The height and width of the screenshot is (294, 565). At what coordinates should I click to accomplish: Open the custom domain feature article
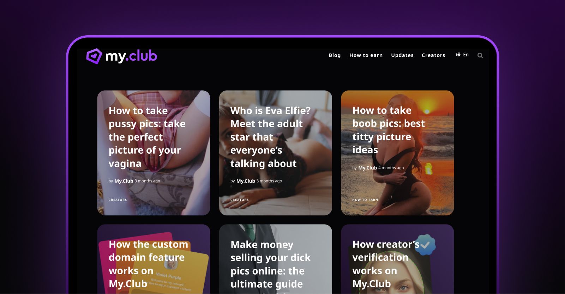pos(148,264)
